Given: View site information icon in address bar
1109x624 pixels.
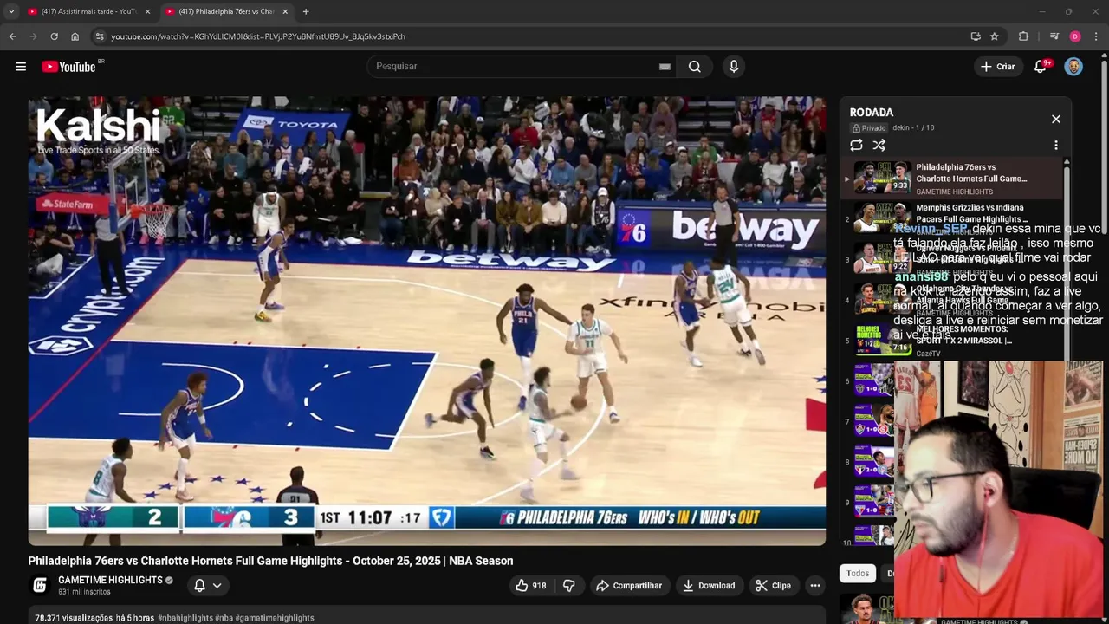Looking at the screenshot, I should point(100,36).
